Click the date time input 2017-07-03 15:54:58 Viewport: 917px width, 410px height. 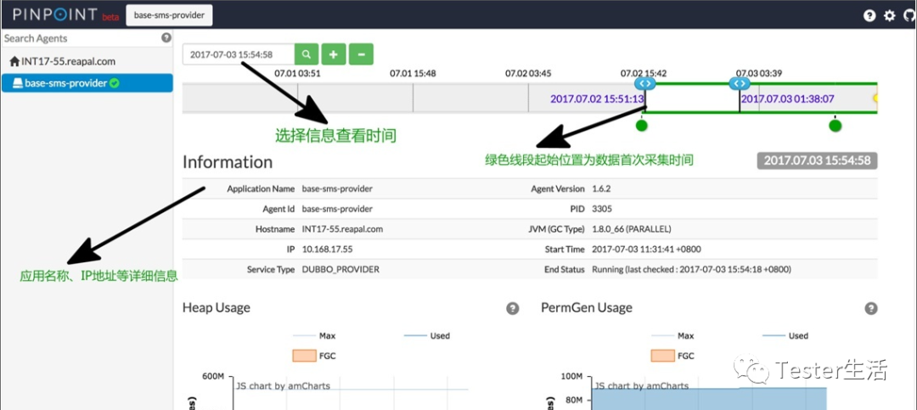(x=238, y=54)
